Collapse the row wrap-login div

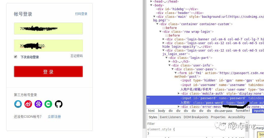[160, 32]
